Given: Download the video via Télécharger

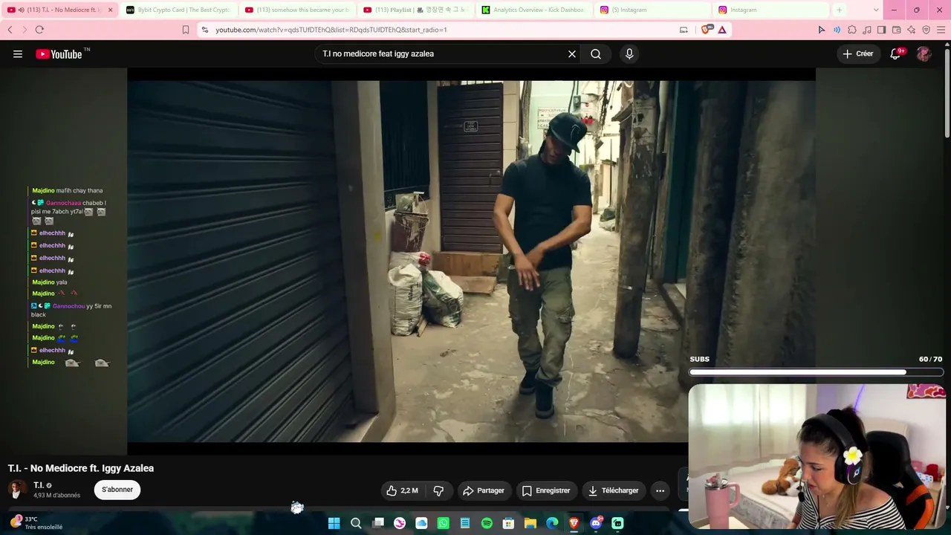Looking at the screenshot, I should [x=614, y=490].
